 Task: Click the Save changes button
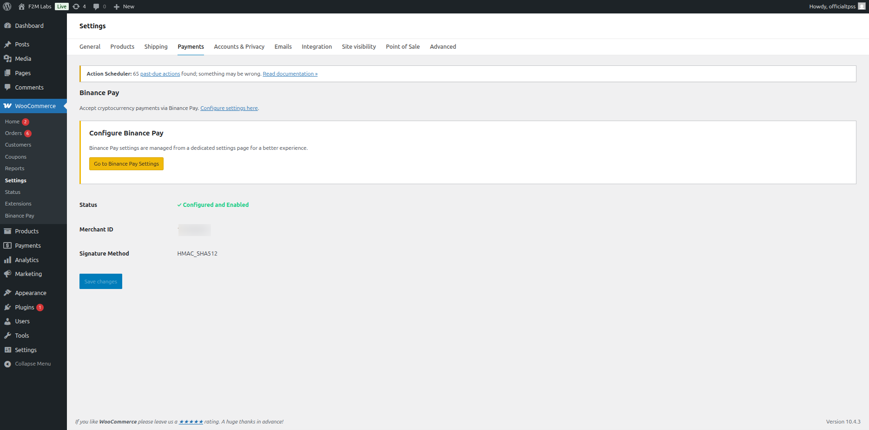[x=101, y=282]
